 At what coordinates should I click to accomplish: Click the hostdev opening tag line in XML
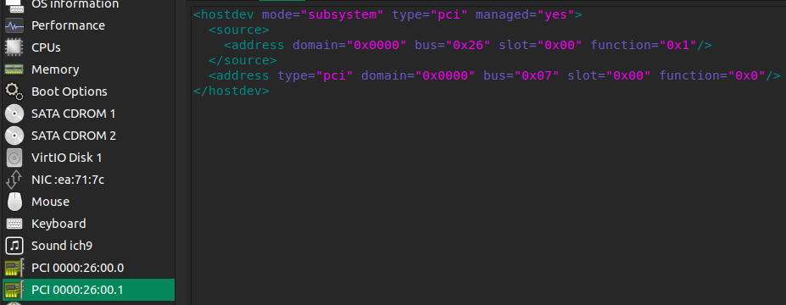(x=388, y=14)
